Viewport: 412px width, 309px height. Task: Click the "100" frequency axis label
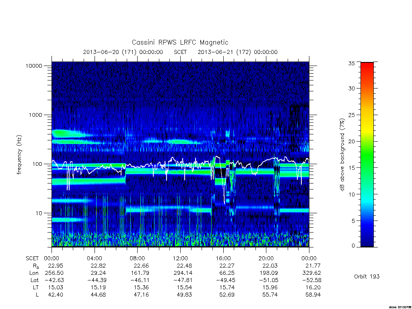tap(37, 164)
